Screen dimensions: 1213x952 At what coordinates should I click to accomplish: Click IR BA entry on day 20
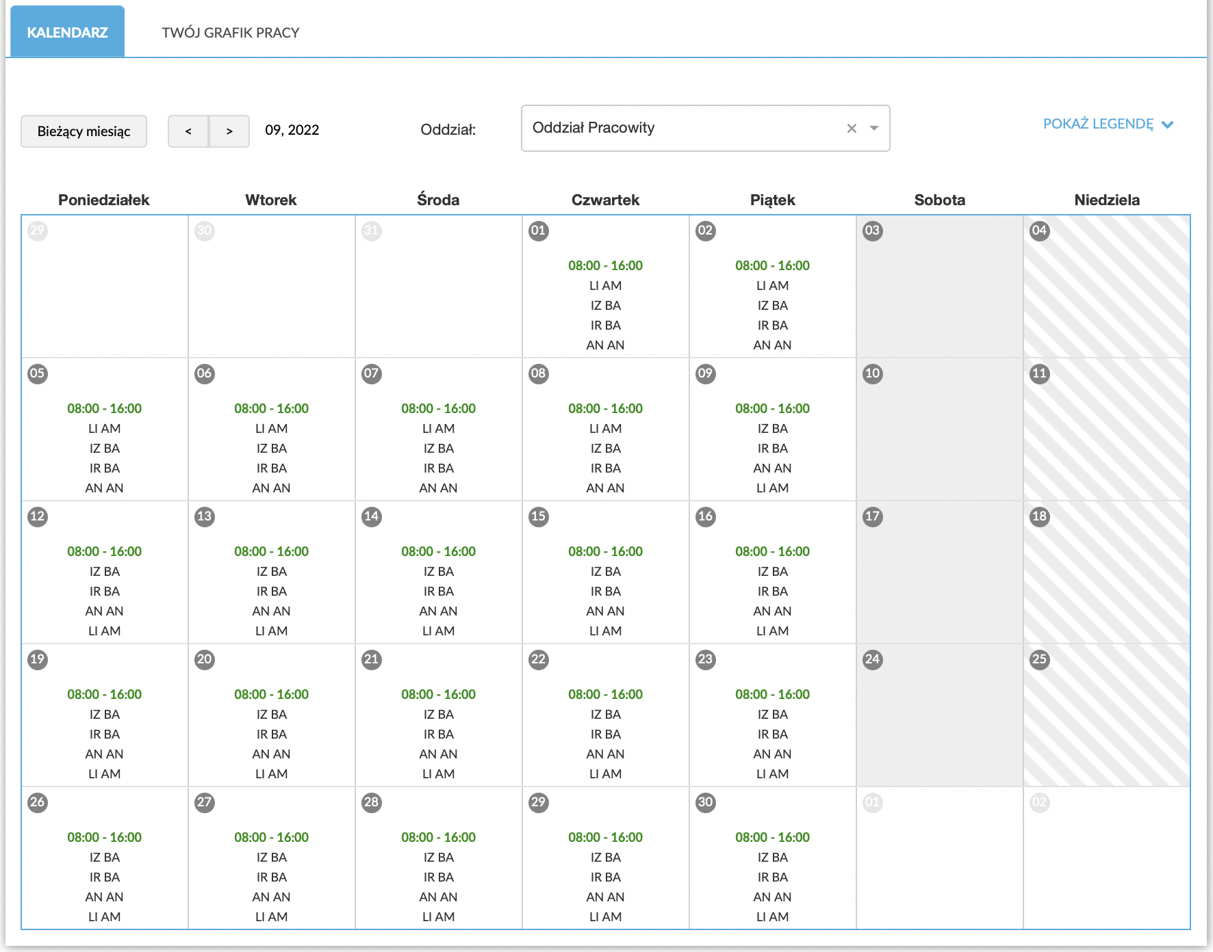click(x=272, y=734)
